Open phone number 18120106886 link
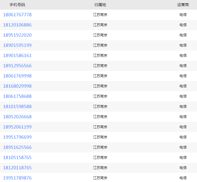The image size is (197, 182). pyautogui.click(x=17, y=25)
